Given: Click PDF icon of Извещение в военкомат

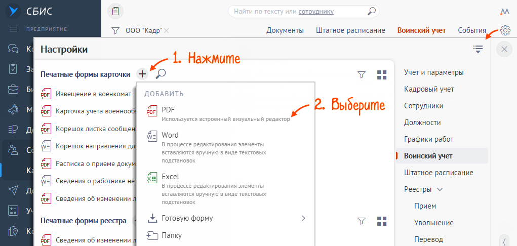Looking at the screenshot, I should [46, 94].
